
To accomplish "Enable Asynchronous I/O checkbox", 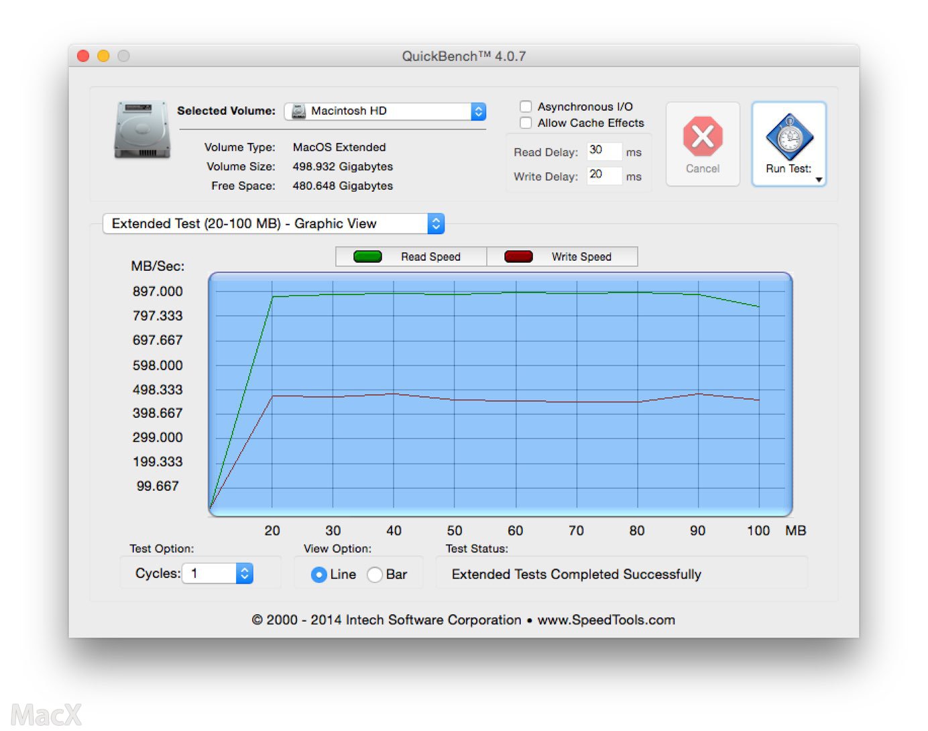I will [x=526, y=107].
